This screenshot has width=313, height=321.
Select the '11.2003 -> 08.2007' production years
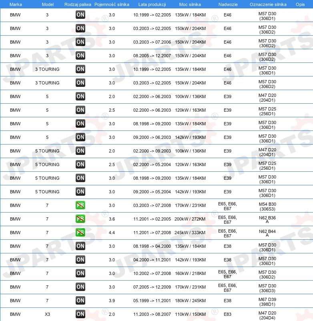click(152, 314)
